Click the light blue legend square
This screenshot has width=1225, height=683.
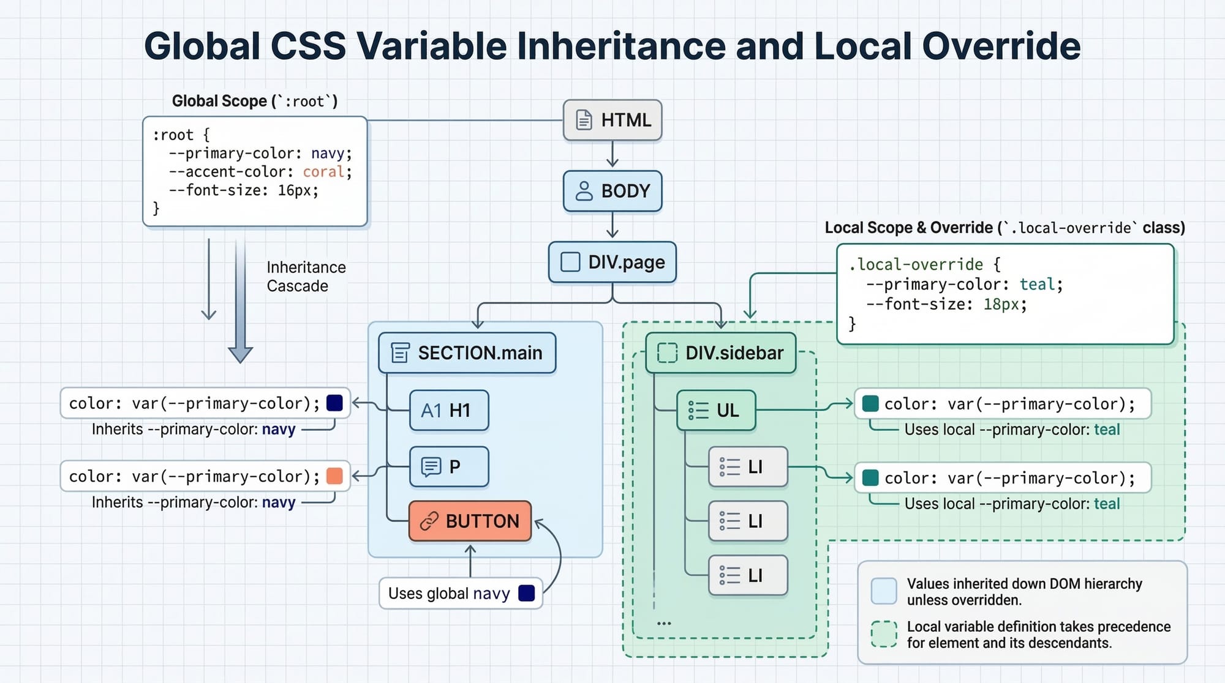pos(884,591)
